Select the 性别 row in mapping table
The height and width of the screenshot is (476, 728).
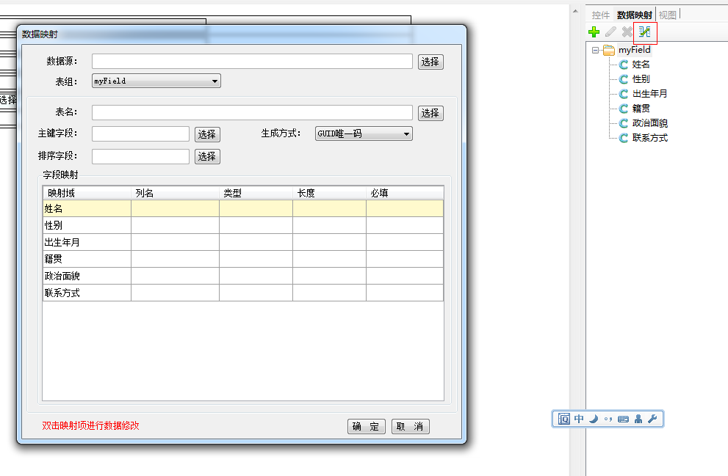[x=243, y=225]
